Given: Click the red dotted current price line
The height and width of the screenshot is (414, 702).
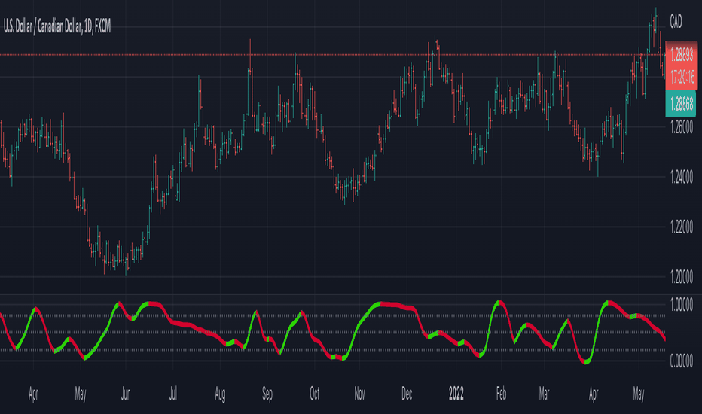Looking at the screenshot, I should click(x=331, y=55).
